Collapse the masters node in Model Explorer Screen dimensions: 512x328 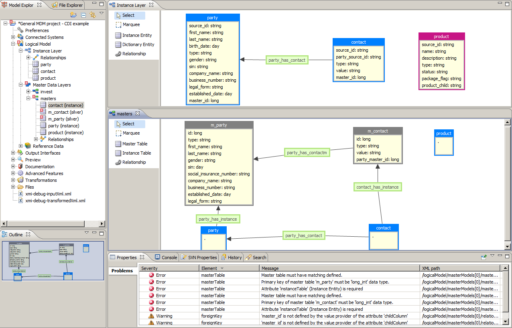tap(28, 98)
